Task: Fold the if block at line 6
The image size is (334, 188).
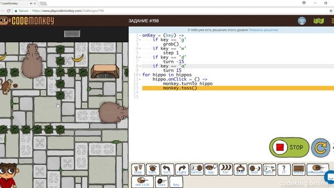Action: click(140, 57)
